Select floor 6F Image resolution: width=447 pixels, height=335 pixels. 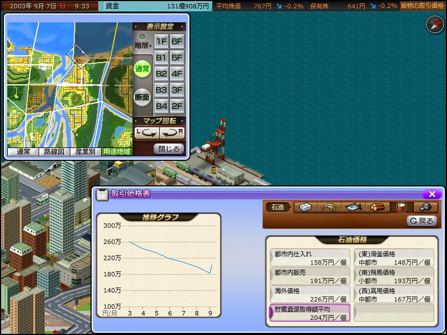[x=177, y=42]
